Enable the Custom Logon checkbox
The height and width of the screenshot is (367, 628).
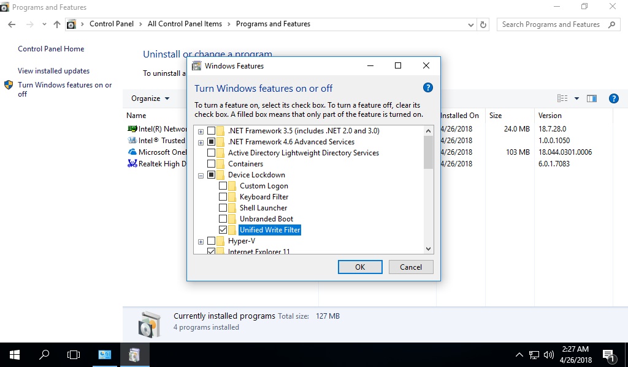tap(223, 186)
